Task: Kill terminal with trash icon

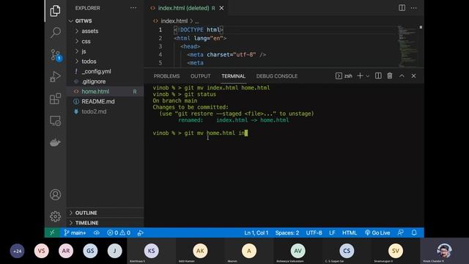Action: coord(390,76)
